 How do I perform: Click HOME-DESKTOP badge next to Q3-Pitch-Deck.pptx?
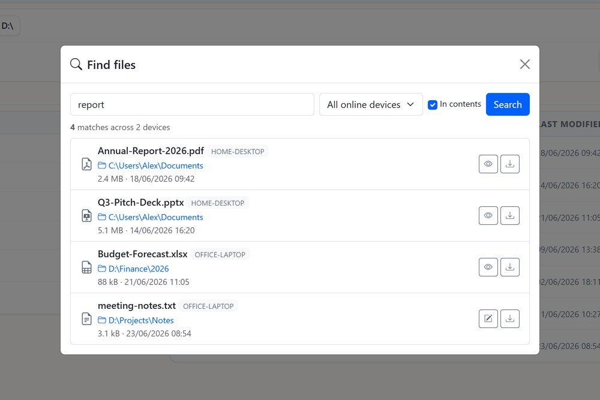point(218,203)
